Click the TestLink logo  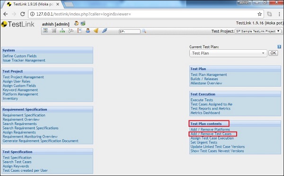18,24
